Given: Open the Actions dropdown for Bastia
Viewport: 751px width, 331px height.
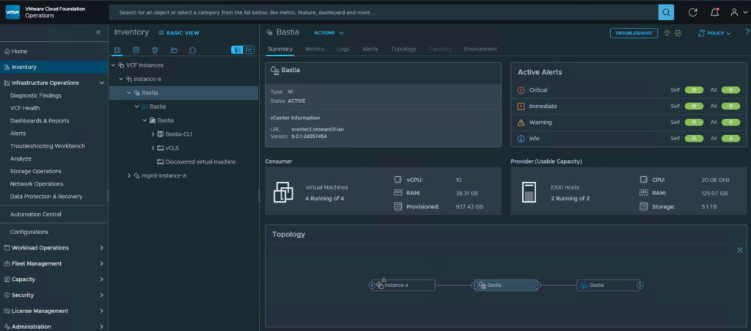Looking at the screenshot, I should coord(329,33).
